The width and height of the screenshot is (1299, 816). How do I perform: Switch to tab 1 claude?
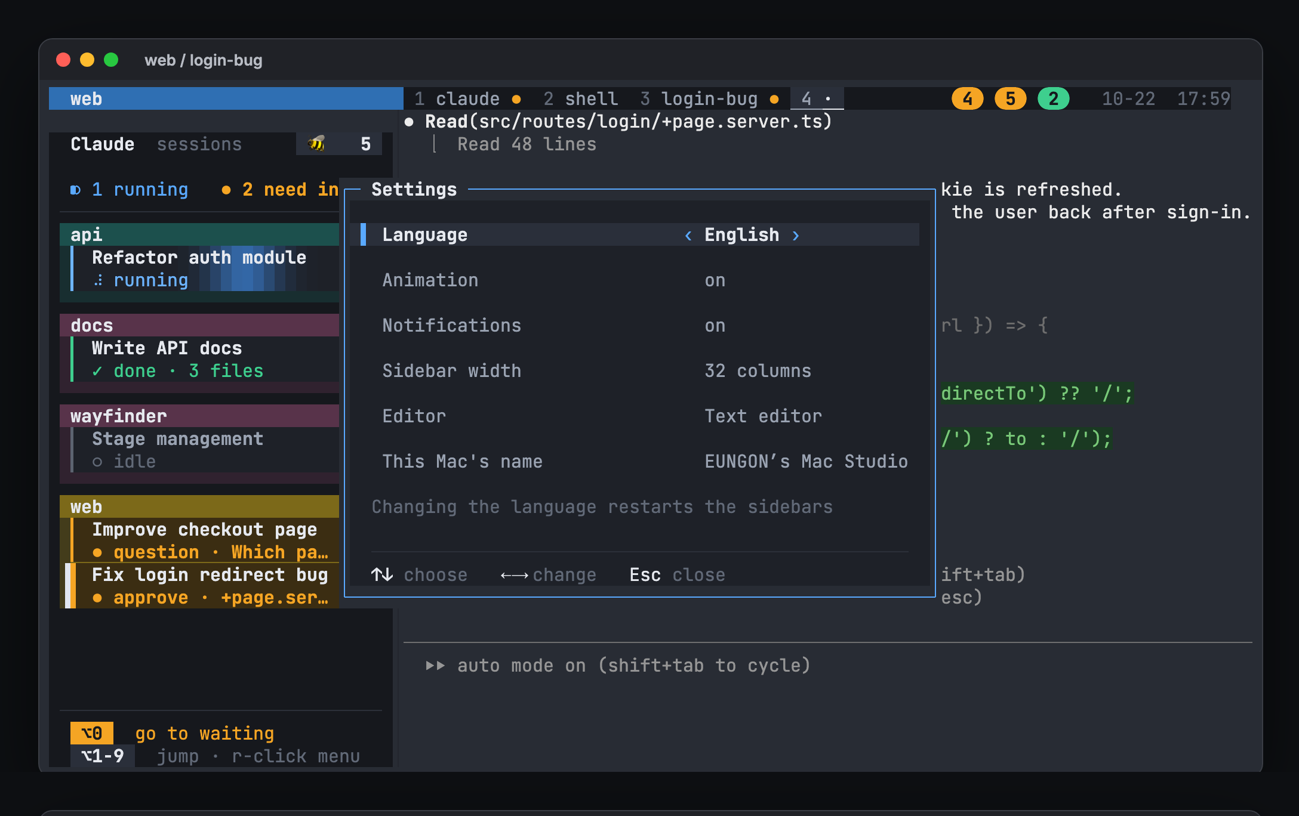point(467,98)
